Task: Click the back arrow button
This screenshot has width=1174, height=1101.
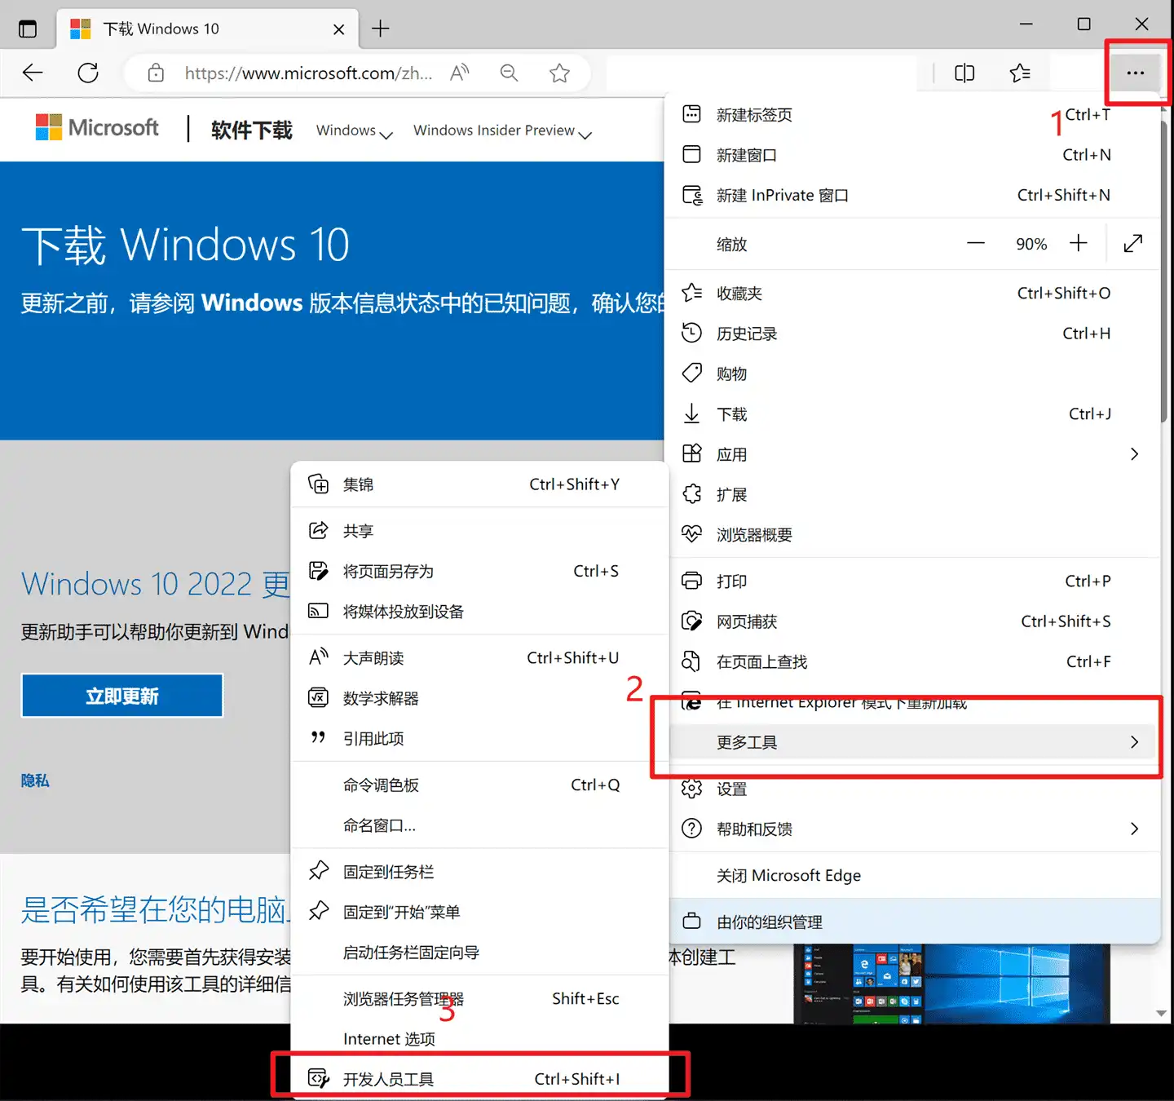Action: pyautogui.click(x=33, y=73)
